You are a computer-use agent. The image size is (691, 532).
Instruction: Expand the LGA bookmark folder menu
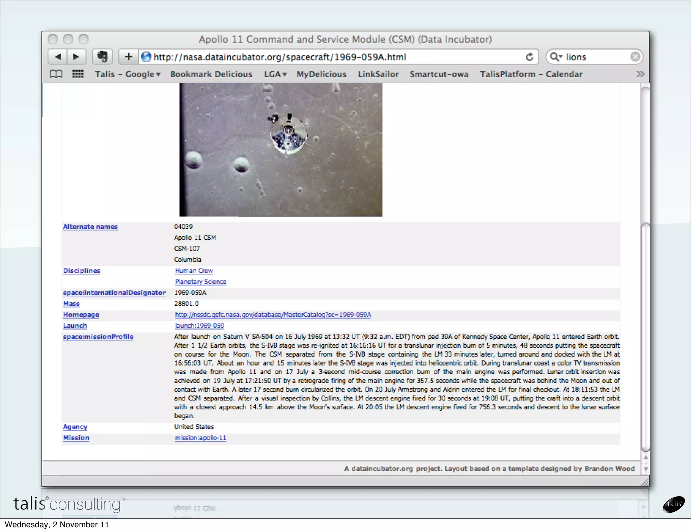pos(275,74)
